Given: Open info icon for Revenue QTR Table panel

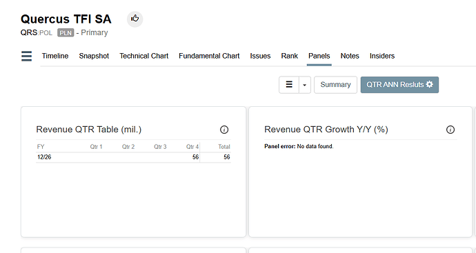Looking at the screenshot, I should (224, 130).
